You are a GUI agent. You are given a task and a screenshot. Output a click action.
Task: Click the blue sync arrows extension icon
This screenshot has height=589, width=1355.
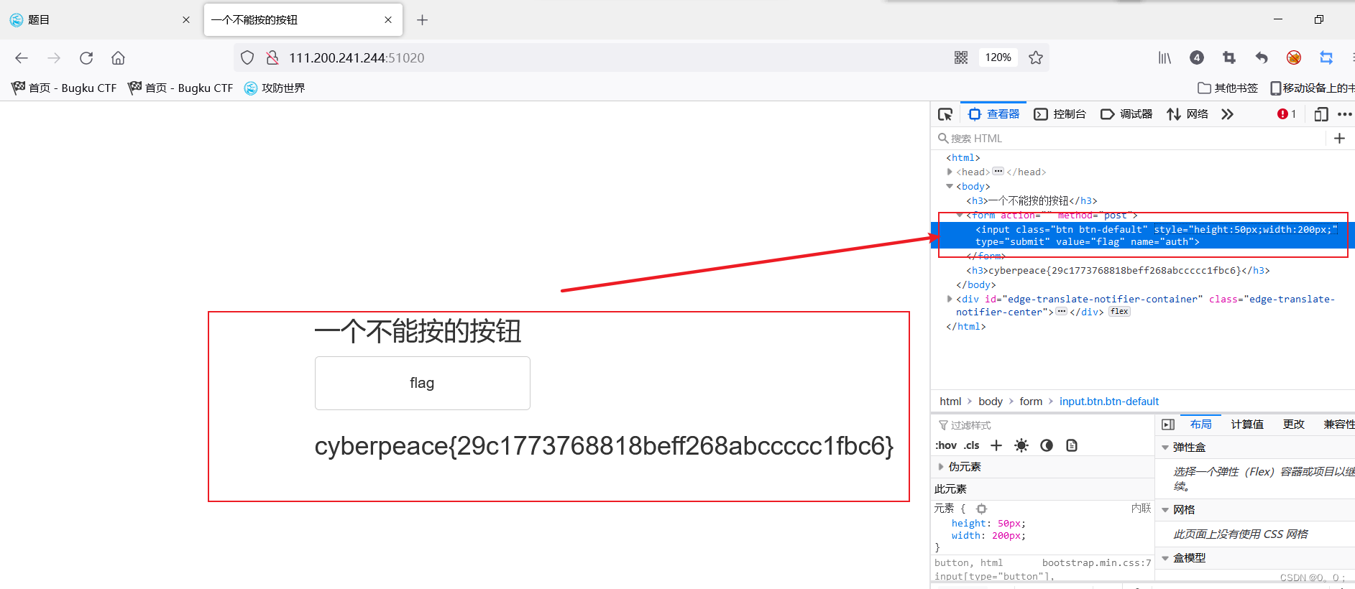pos(1326,57)
